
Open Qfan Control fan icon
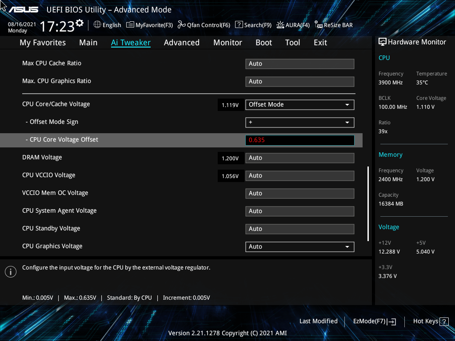[x=182, y=25]
